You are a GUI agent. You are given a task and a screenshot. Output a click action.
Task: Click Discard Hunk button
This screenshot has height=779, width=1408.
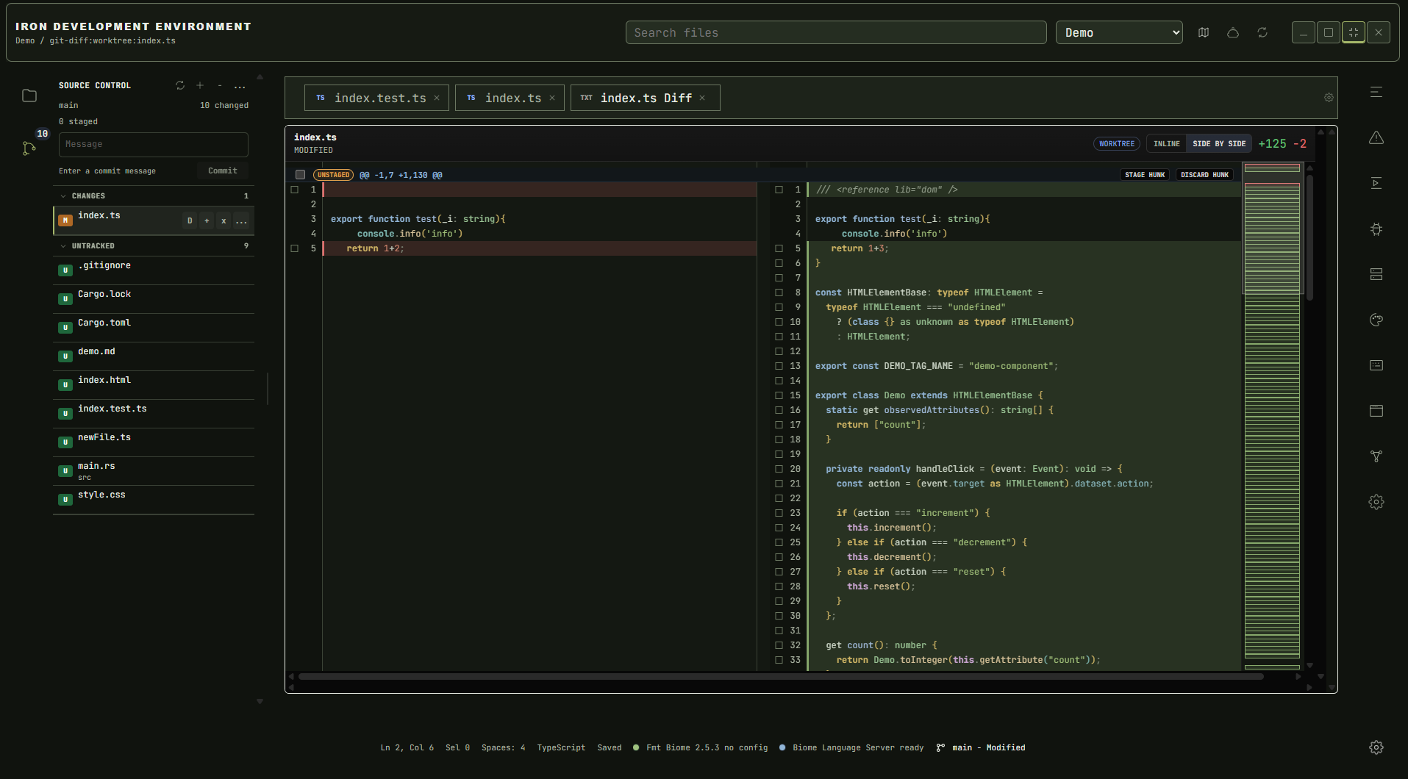coord(1204,175)
